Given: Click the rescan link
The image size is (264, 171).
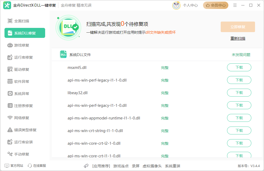Looking at the screenshot, I should (x=238, y=38).
